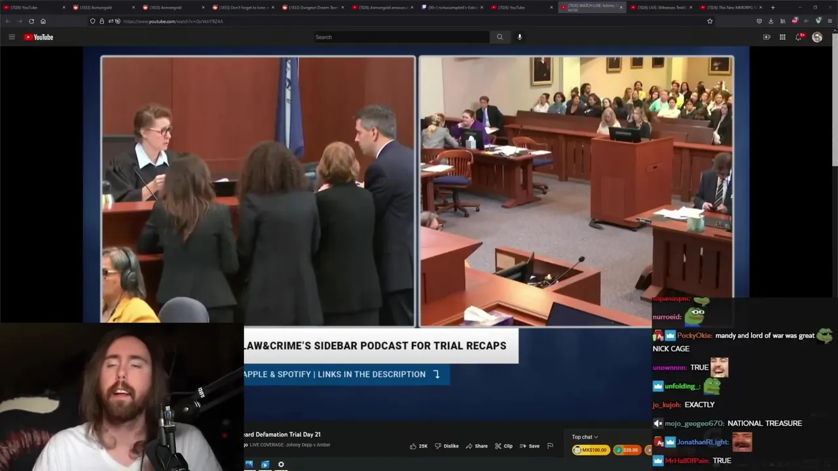Bookmark this page with star icon

point(710,21)
